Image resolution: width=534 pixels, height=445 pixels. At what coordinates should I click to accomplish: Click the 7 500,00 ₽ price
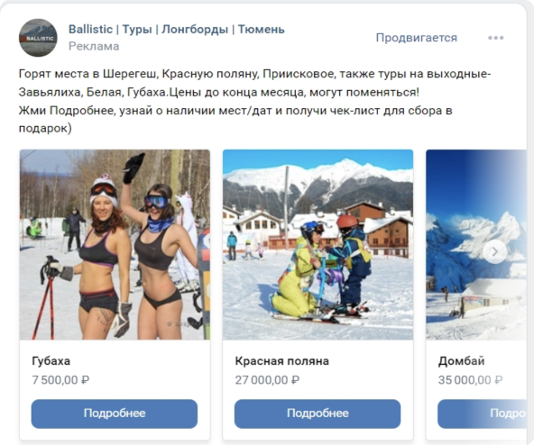tap(60, 380)
